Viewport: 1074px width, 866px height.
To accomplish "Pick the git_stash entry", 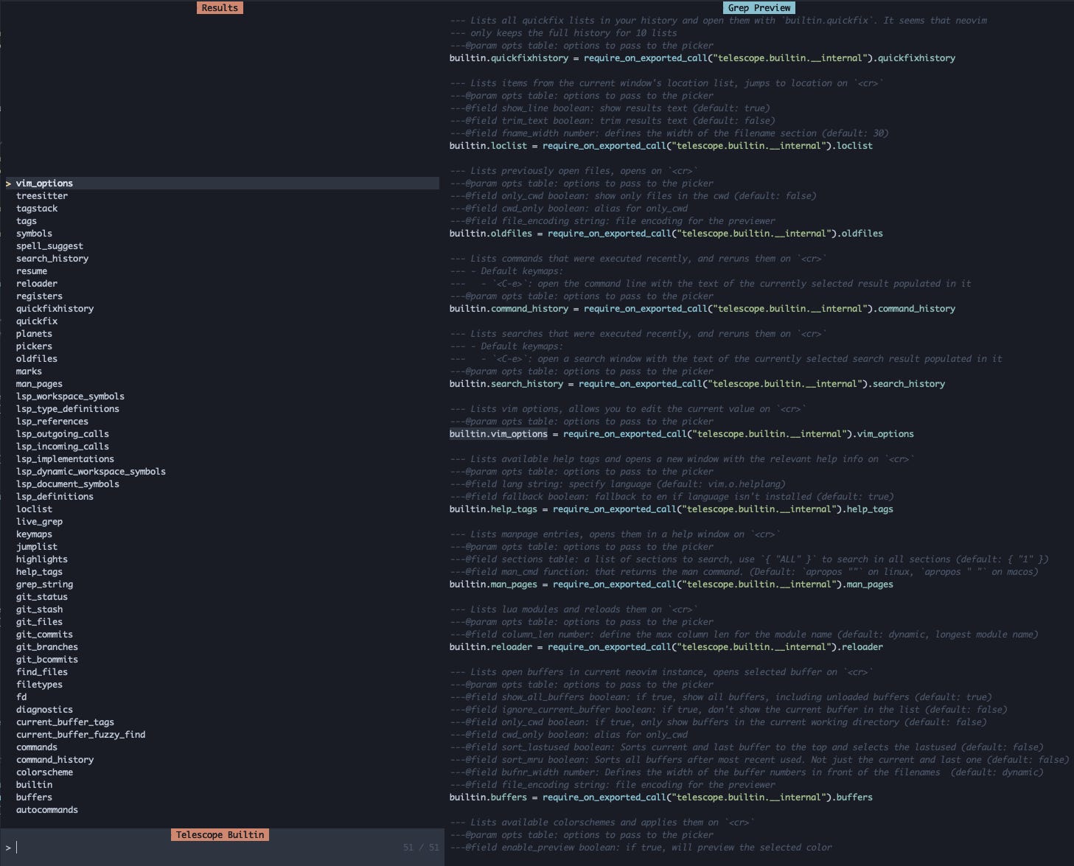I will 39,610.
